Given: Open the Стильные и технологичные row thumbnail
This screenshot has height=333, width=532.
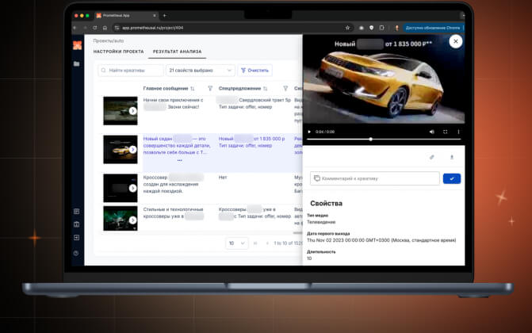Looking at the screenshot, I should [121, 218].
